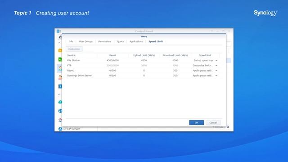The width and height of the screenshot is (288, 162).
Task: Click the Customize button
Action: tap(74, 49)
